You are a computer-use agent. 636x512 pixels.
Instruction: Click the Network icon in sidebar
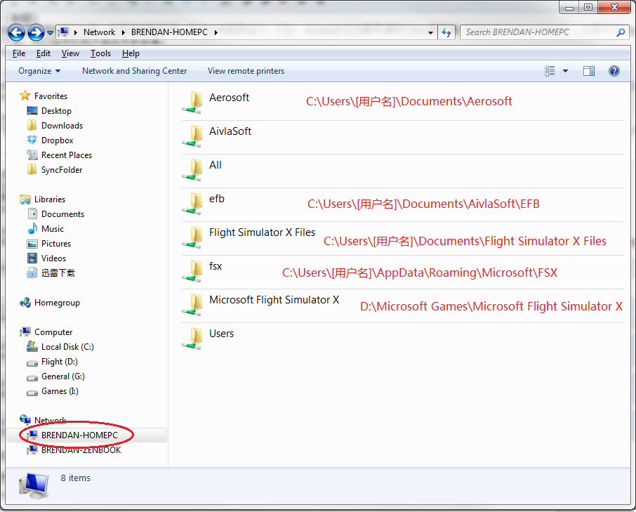pyautogui.click(x=25, y=419)
